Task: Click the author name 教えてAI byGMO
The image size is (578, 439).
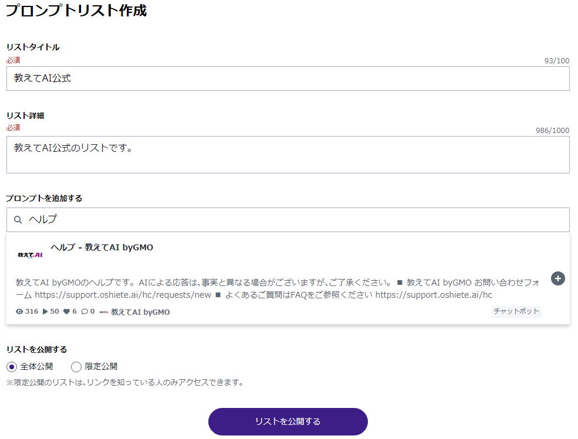Action: pos(140,312)
